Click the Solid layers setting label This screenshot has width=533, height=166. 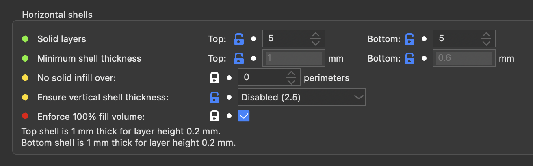[x=62, y=39]
